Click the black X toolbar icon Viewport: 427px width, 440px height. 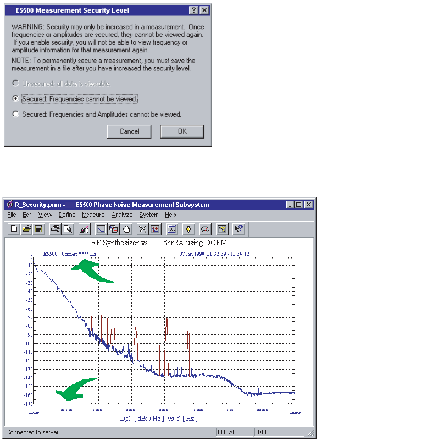point(142,229)
